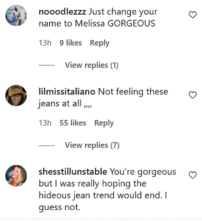Open lilmissitaliano username link
Image resolution: width=202 pixels, height=221 pixels.
click(x=67, y=92)
